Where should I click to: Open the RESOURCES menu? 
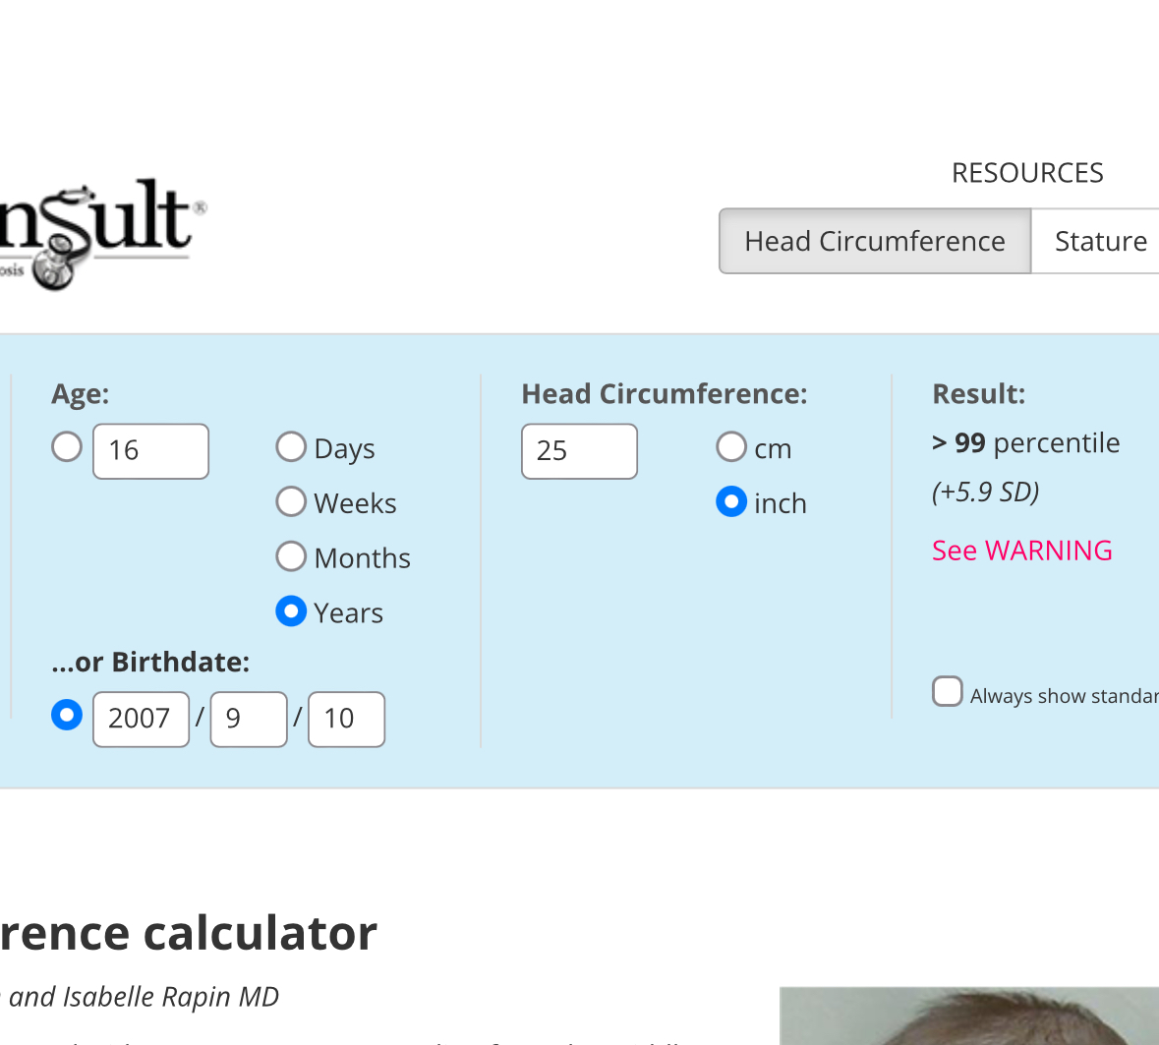[x=1027, y=173]
